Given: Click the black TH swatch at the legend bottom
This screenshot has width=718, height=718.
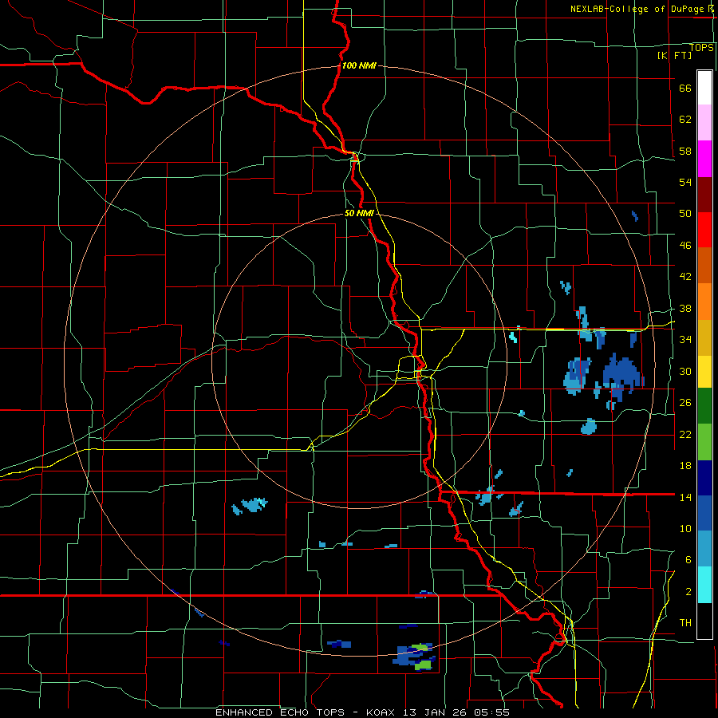Looking at the screenshot, I should pos(704,621).
